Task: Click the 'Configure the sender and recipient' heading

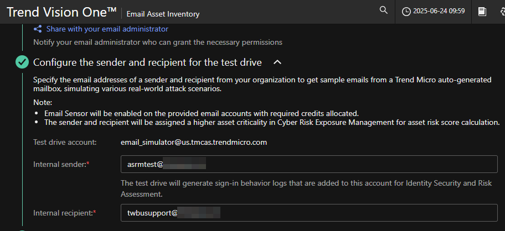Action: (x=147, y=62)
